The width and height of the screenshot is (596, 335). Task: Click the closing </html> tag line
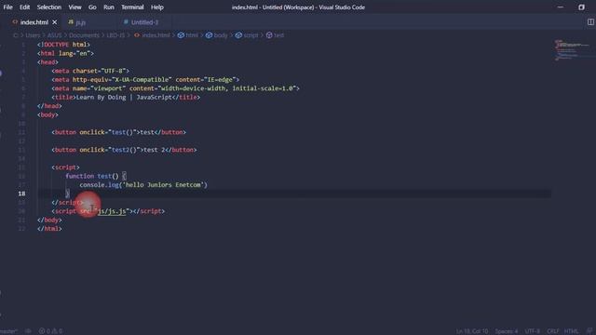(x=49, y=229)
